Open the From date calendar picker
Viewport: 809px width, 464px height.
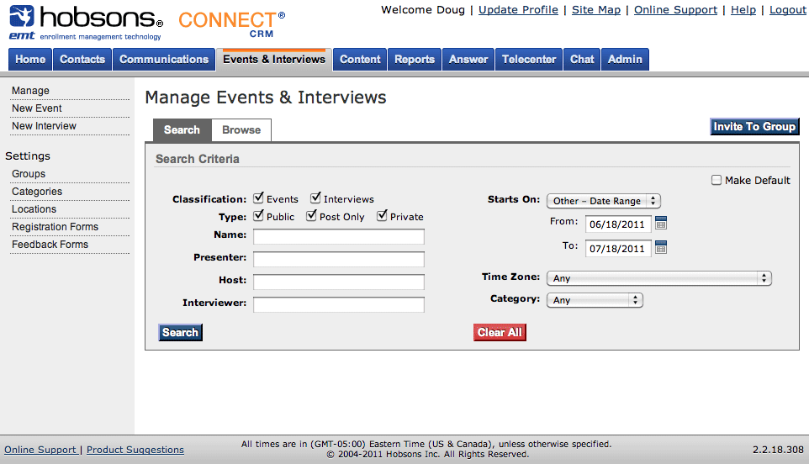click(x=661, y=224)
